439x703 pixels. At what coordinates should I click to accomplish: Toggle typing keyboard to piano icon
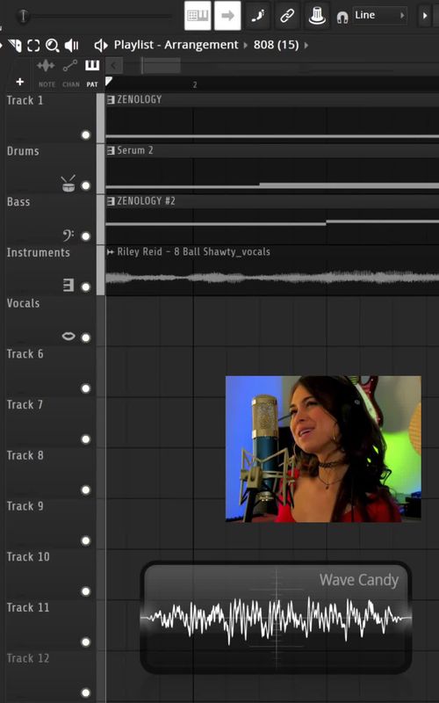[198, 16]
